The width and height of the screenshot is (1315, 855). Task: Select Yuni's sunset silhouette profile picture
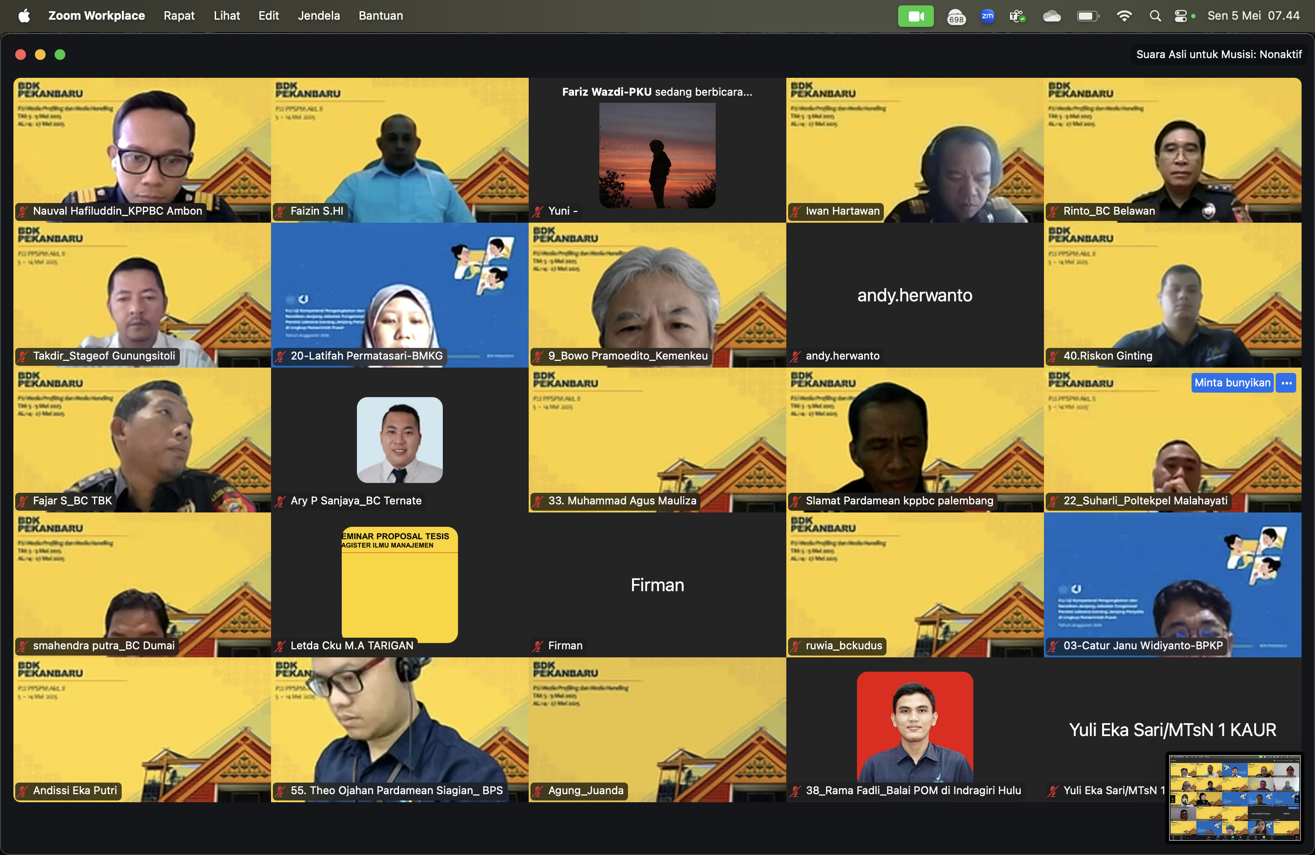pyautogui.click(x=657, y=156)
